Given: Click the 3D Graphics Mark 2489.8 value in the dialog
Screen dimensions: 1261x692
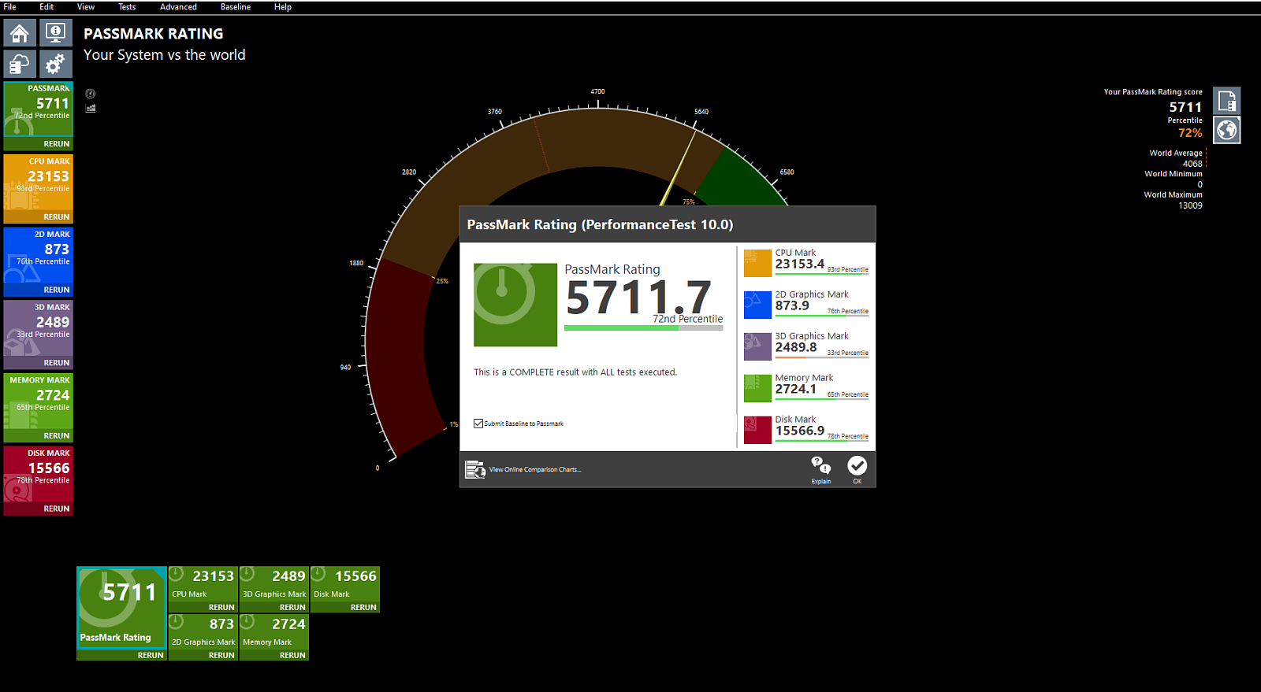Looking at the screenshot, I should click(x=795, y=347).
